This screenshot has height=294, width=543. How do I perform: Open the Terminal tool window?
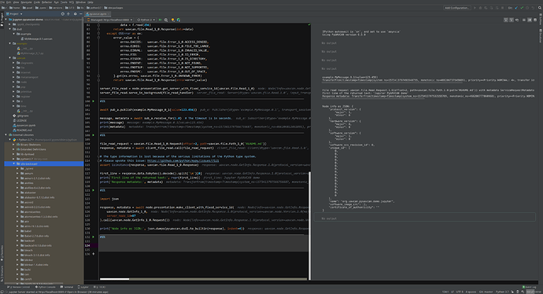(x=67, y=287)
